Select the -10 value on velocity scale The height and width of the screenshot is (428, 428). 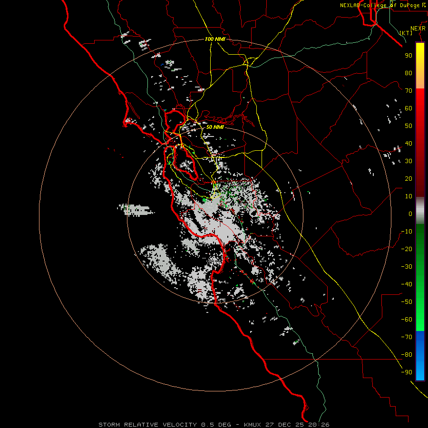[x=407, y=232]
